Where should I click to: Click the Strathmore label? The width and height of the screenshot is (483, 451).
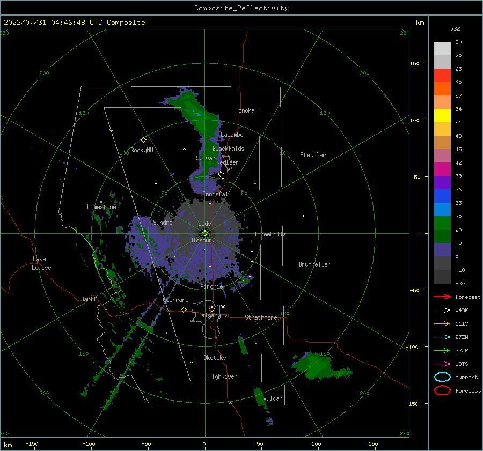pos(261,317)
